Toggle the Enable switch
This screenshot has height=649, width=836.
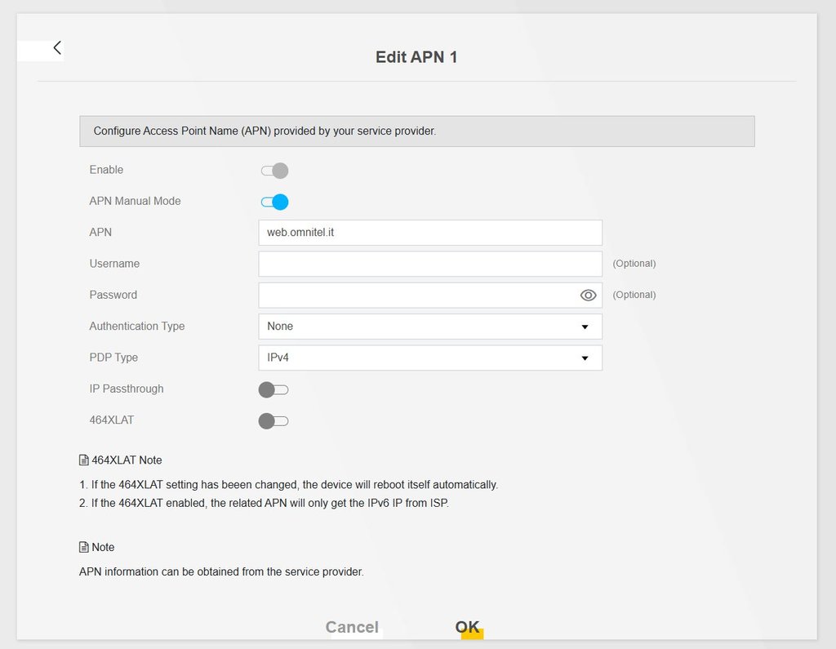coord(274,171)
